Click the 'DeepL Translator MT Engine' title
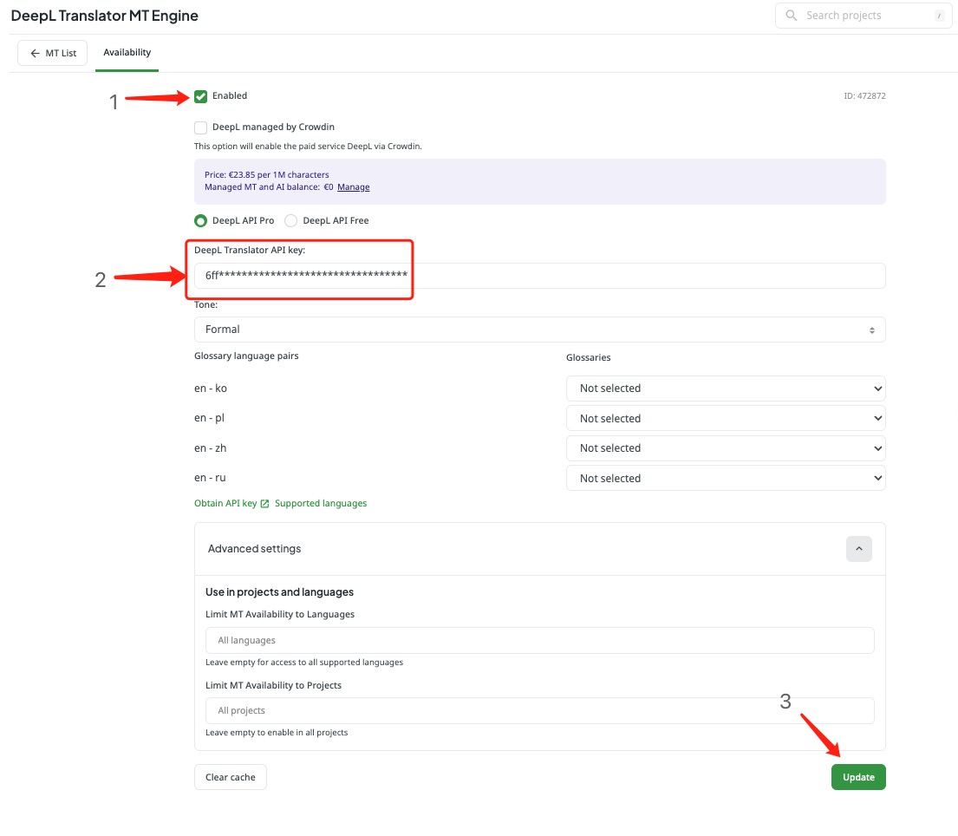This screenshot has width=958, height=836. click(x=105, y=16)
